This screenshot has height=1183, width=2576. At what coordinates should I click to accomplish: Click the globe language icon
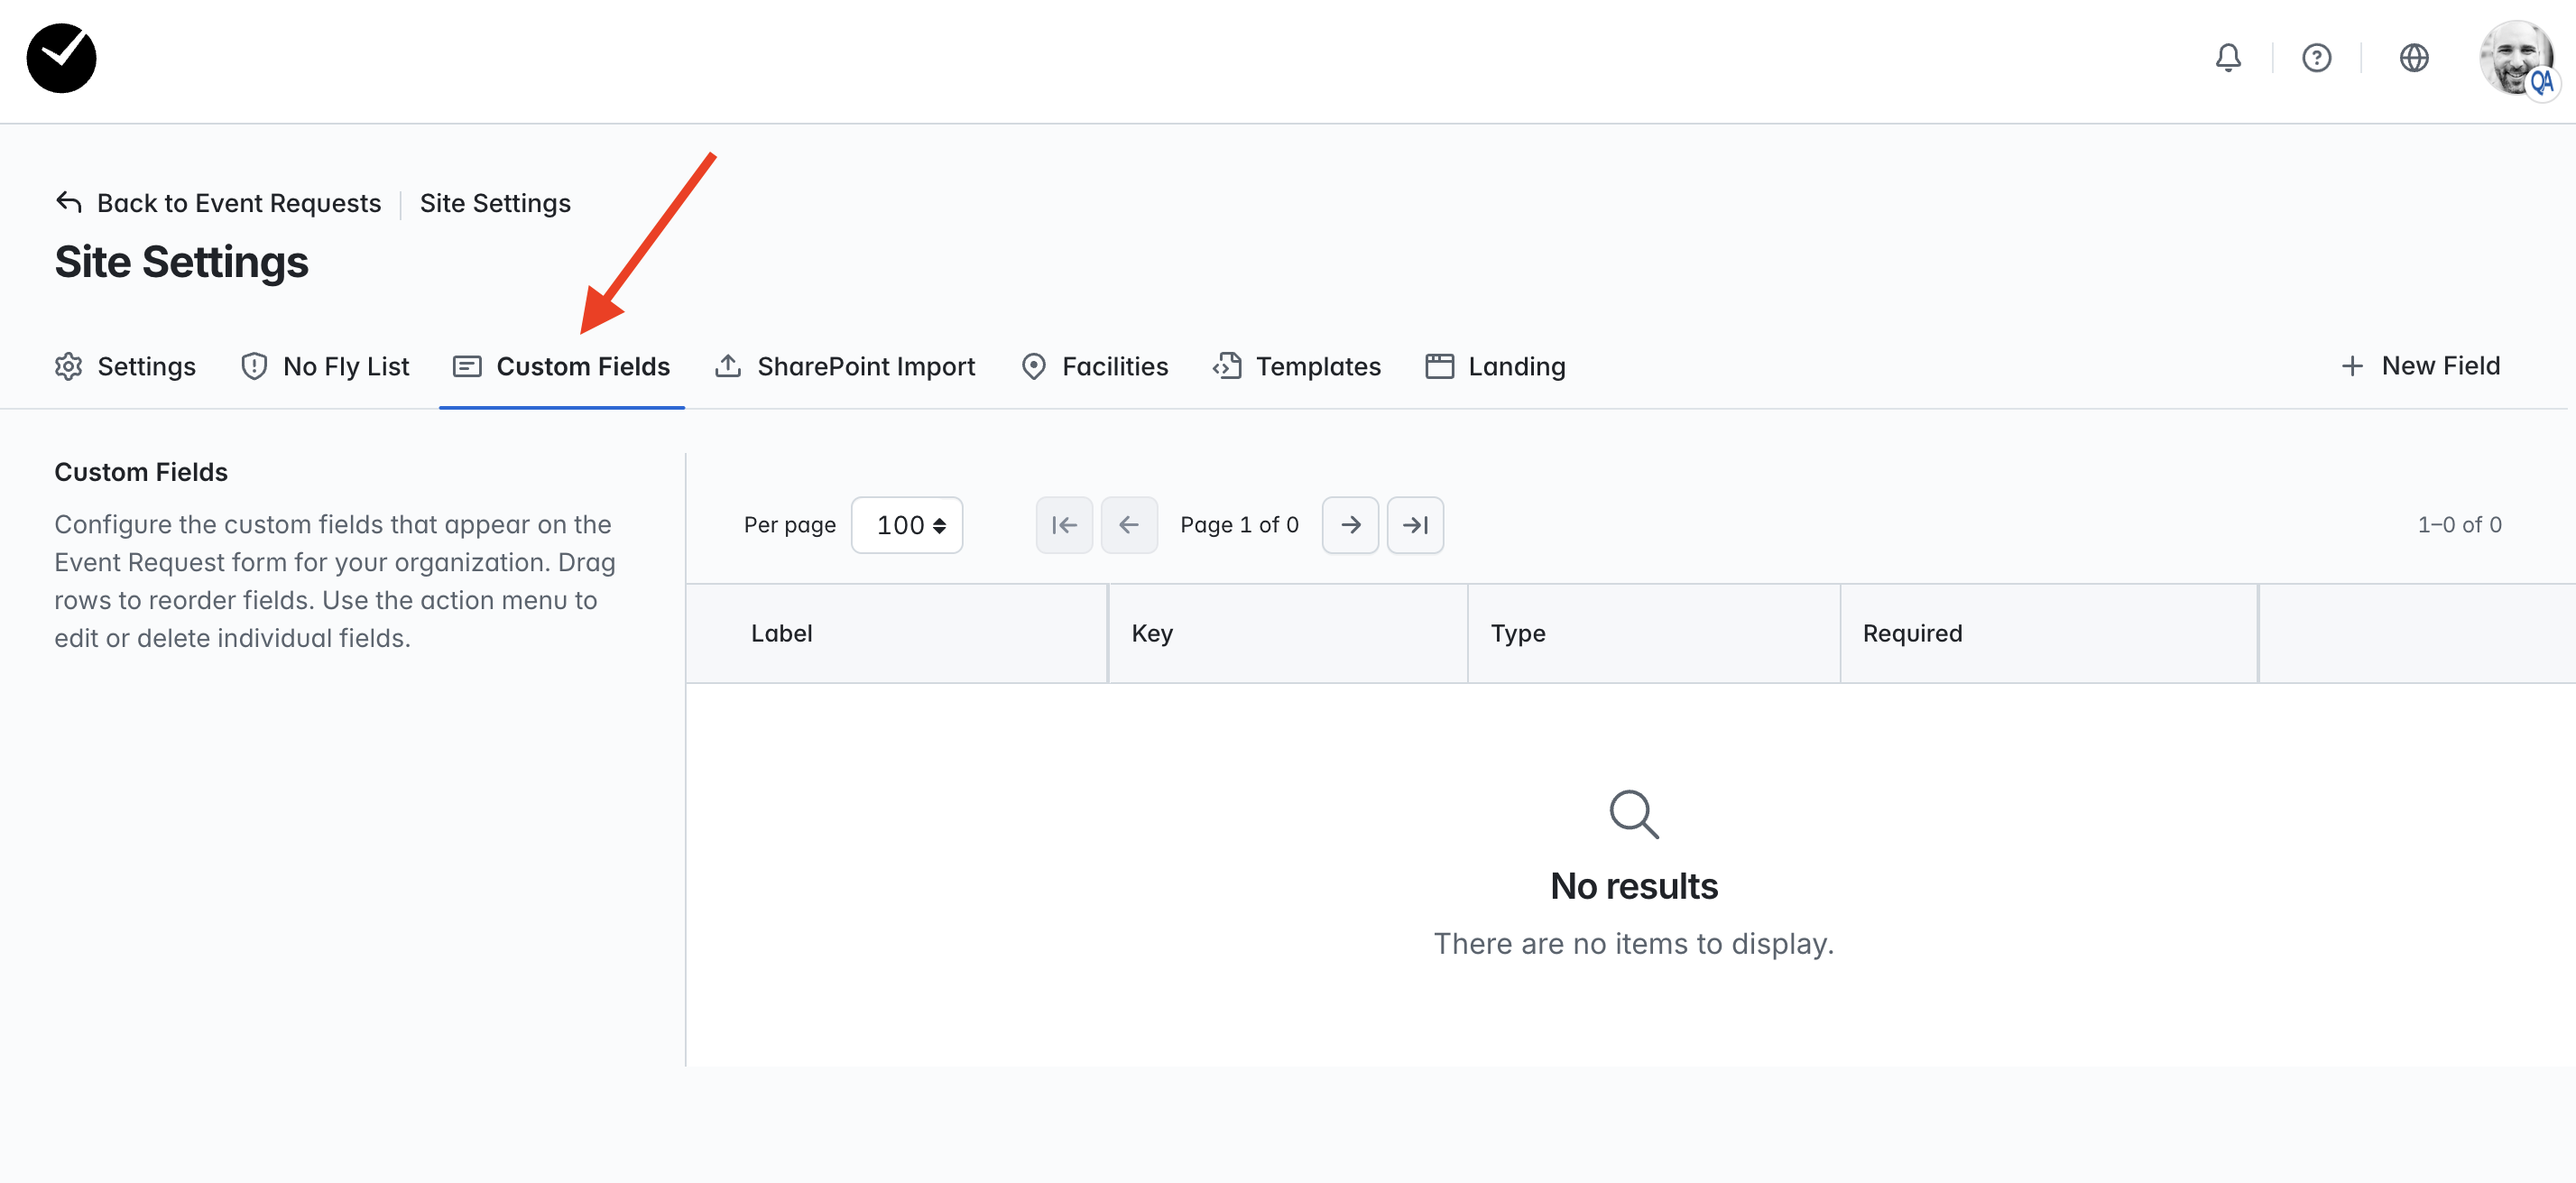(x=2414, y=58)
